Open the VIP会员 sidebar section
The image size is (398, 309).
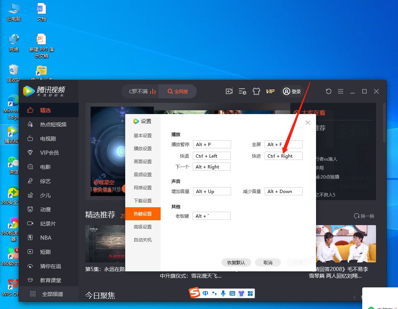(48, 152)
